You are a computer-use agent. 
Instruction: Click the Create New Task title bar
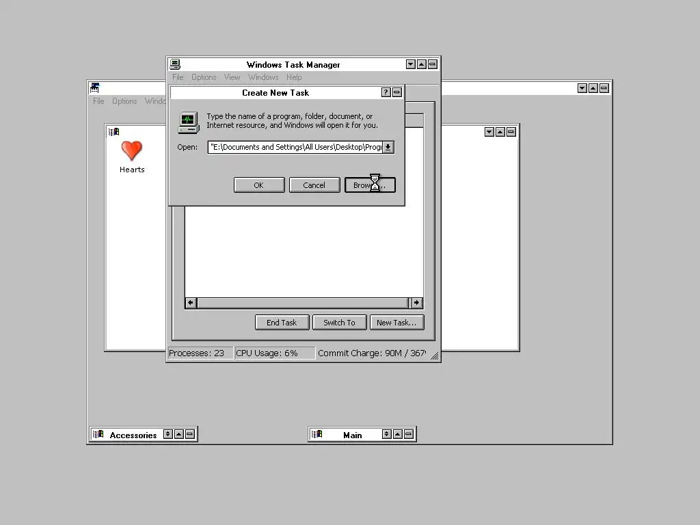click(x=275, y=92)
